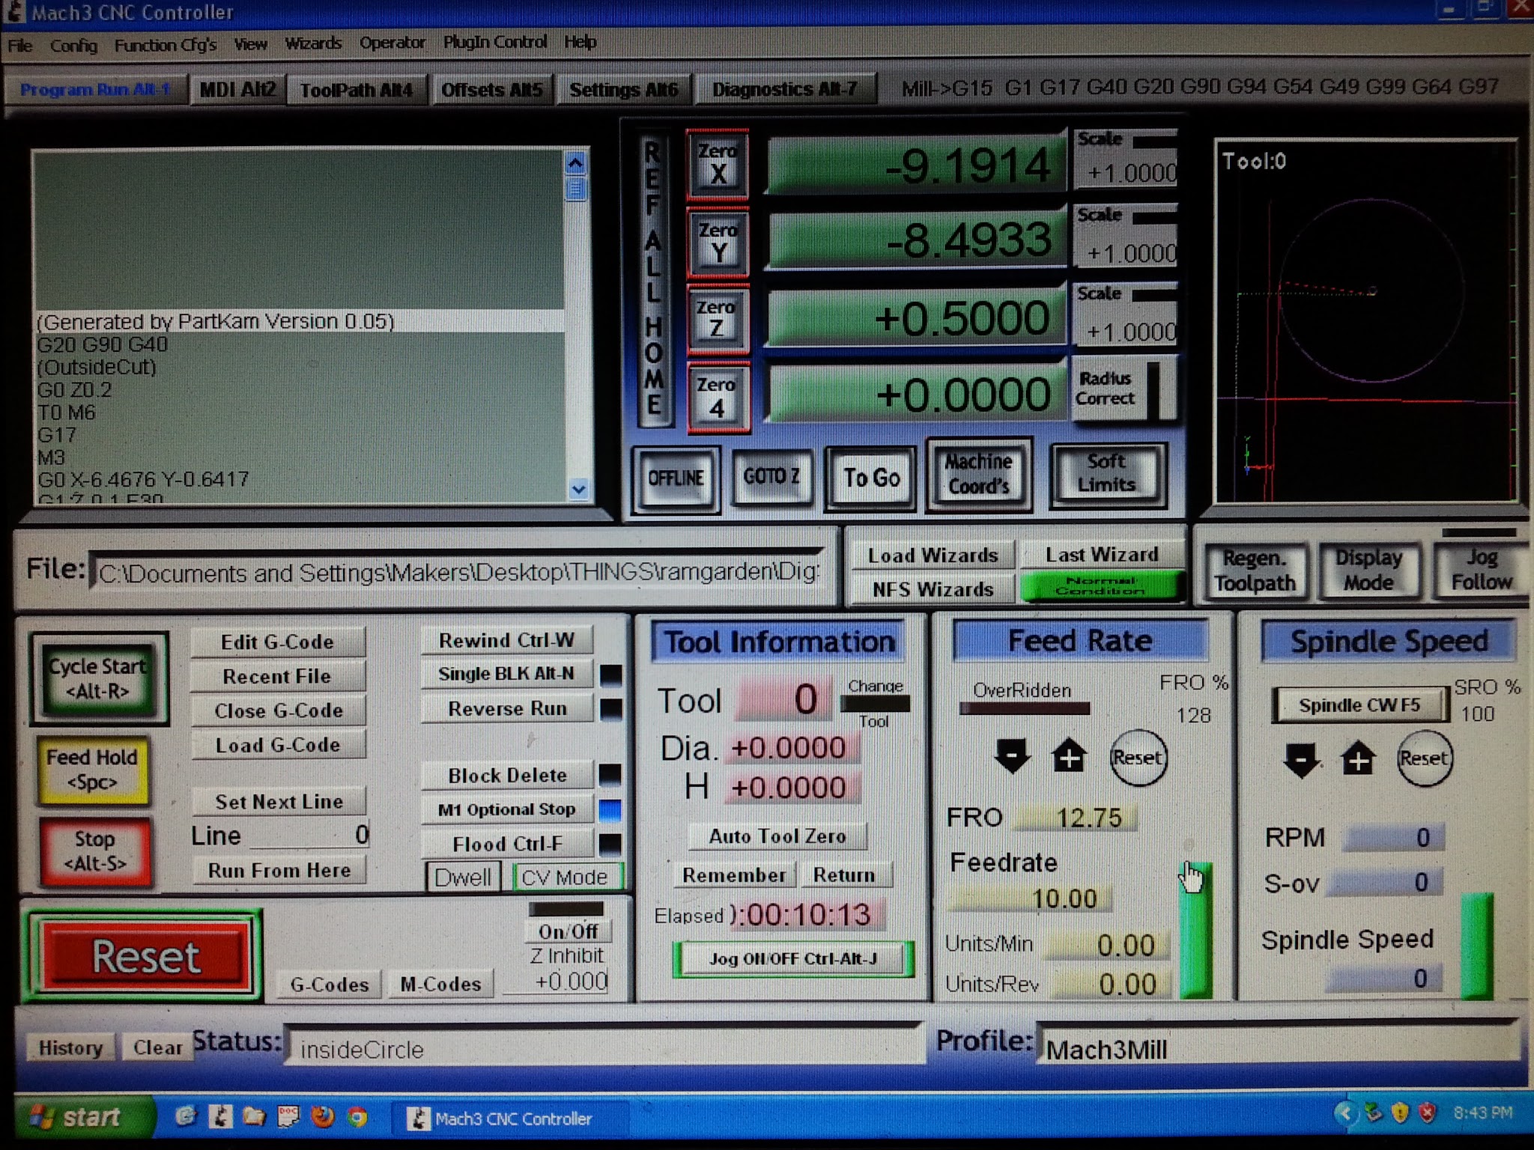The image size is (1534, 1150).
Task: Click the green spindle speed override bar
Action: pyautogui.click(x=1477, y=946)
